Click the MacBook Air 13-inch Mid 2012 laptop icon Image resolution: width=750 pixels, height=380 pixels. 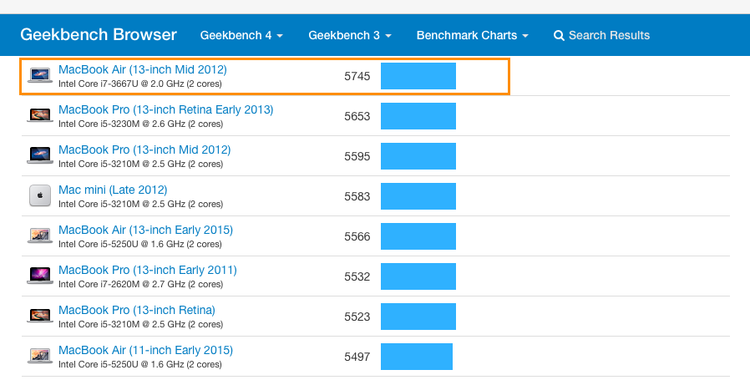tap(40, 75)
